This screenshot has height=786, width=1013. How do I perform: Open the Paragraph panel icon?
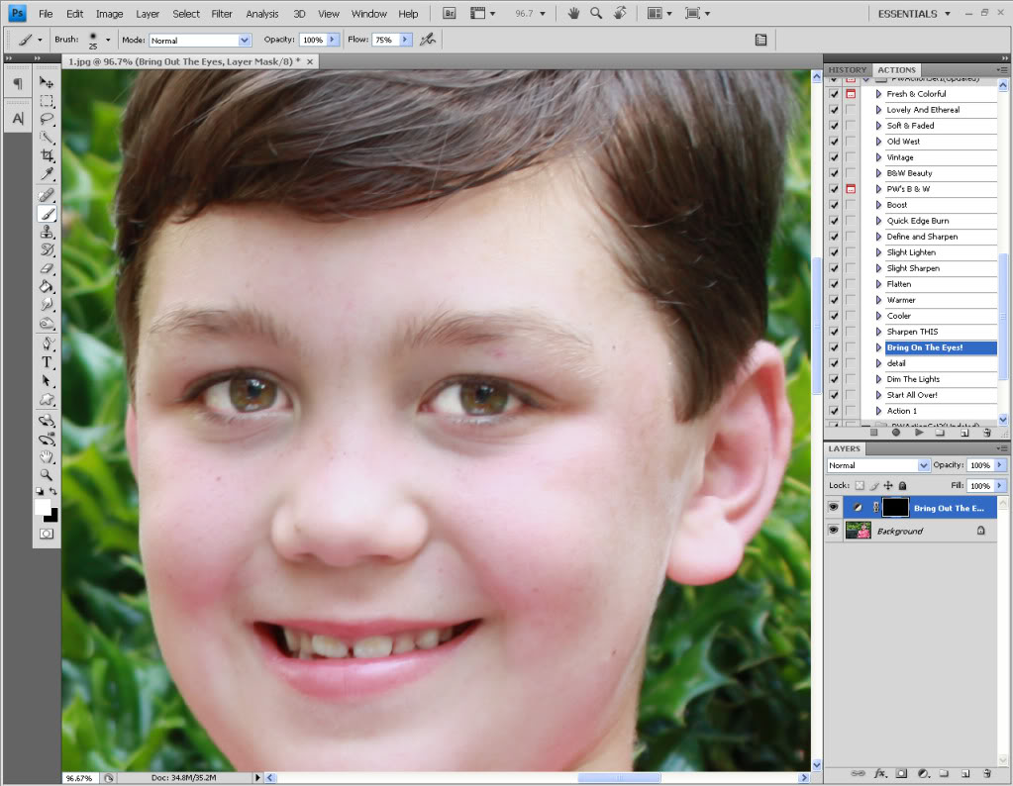pos(18,83)
